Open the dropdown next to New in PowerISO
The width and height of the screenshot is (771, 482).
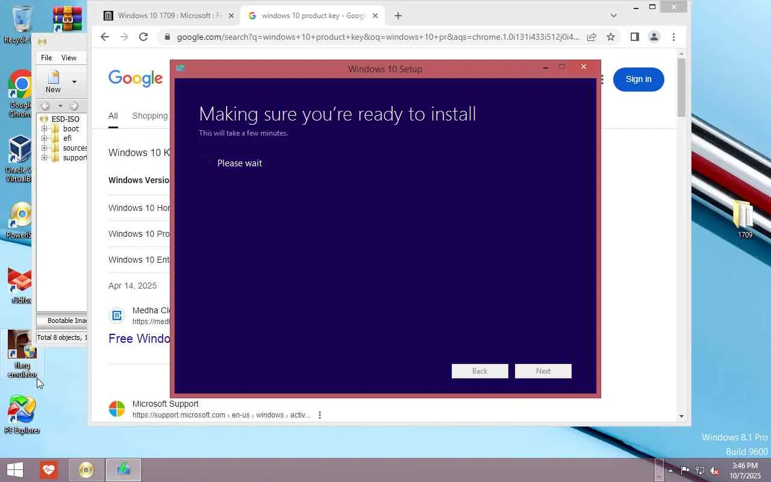click(74, 82)
